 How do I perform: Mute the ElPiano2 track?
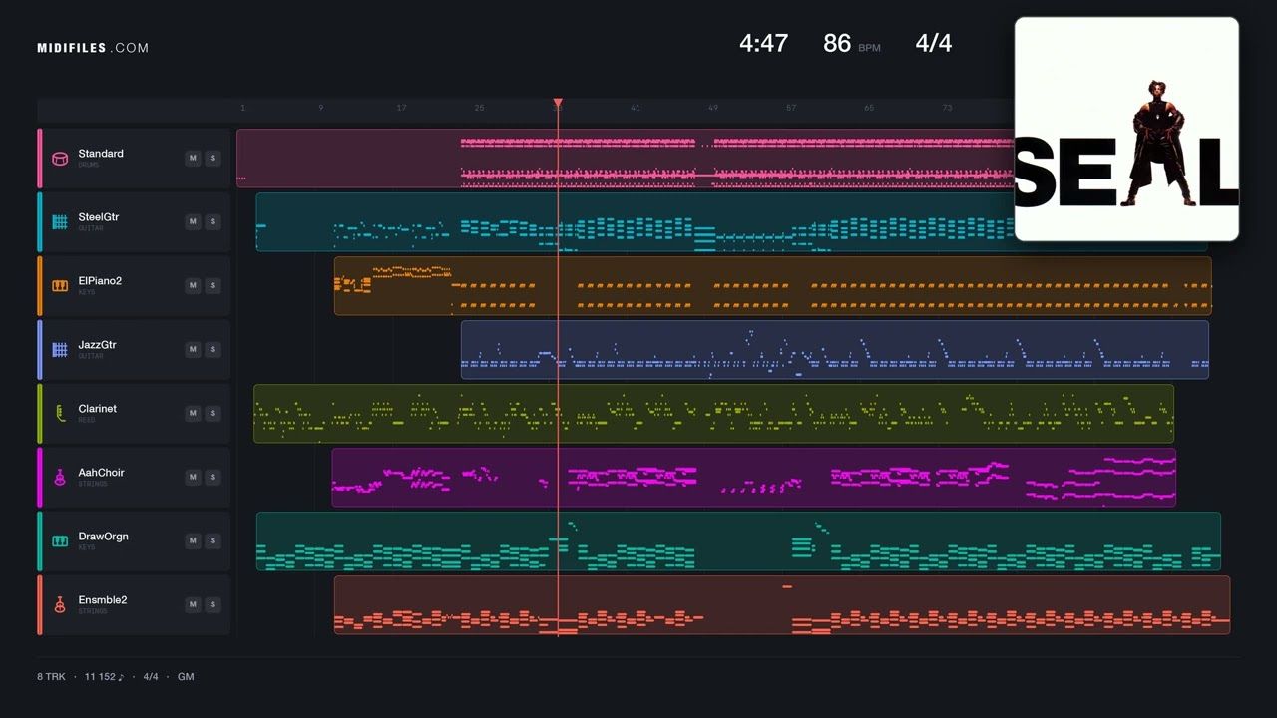tap(193, 285)
